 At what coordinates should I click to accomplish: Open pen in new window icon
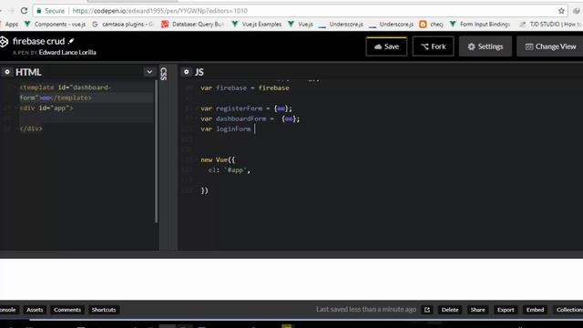pos(427,310)
